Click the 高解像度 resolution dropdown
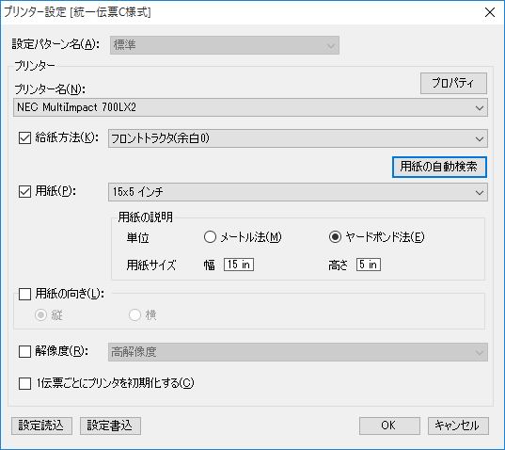Screen dimensions: 505x450 tap(298, 352)
